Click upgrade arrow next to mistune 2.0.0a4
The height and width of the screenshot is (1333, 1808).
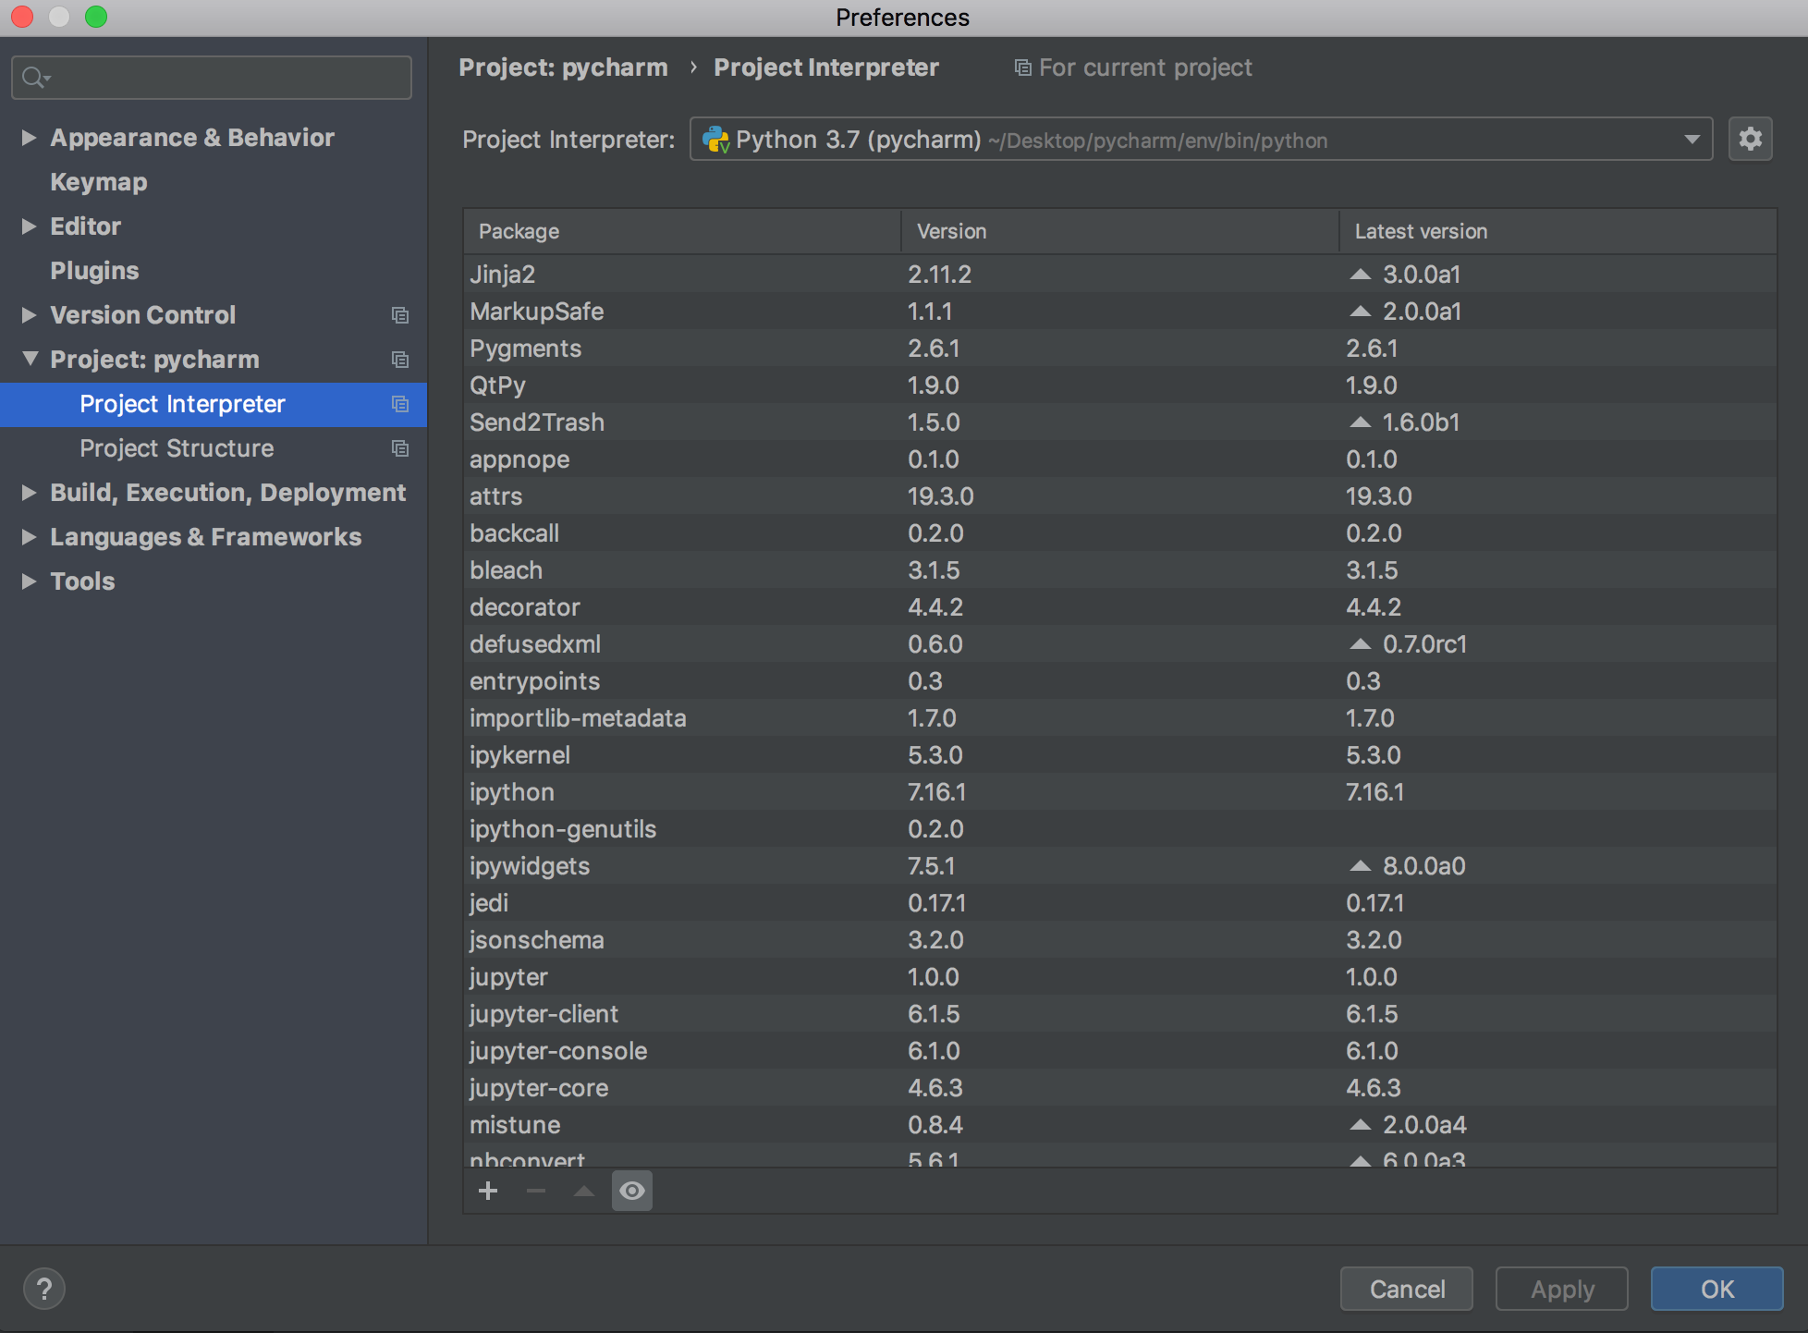pyautogui.click(x=1360, y=1125)
